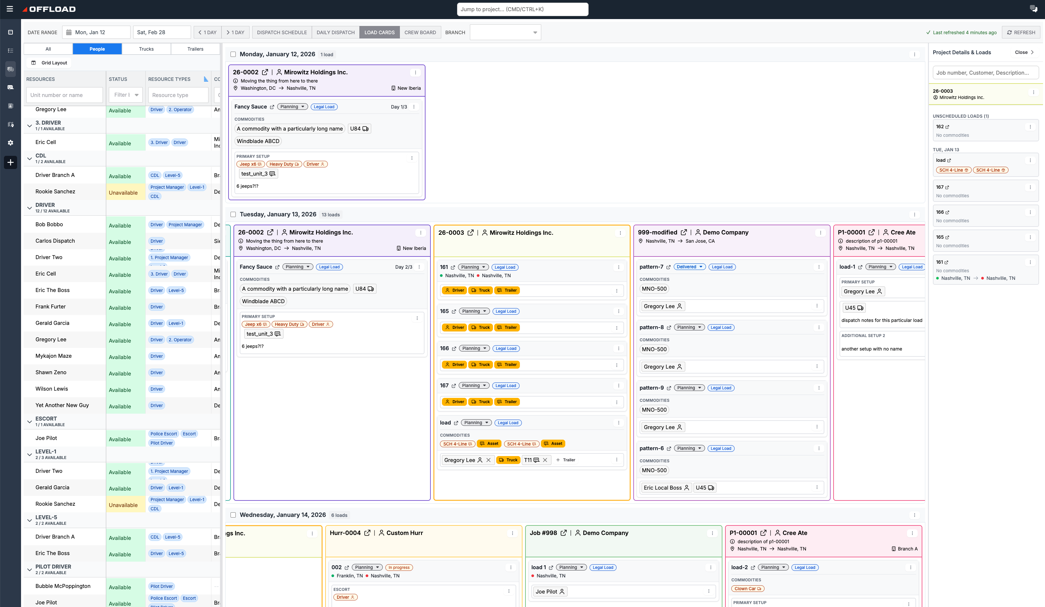
Task: Open project 26-0003 external link icon
Action: pos(470,232)
